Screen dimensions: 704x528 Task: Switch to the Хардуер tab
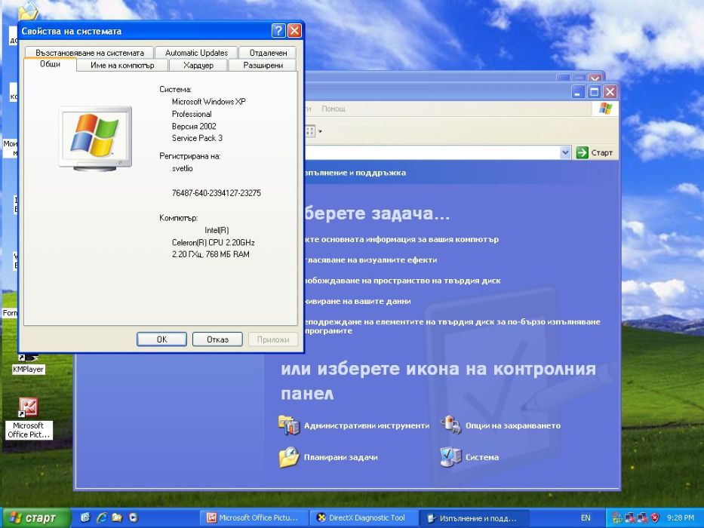(198, 65)
